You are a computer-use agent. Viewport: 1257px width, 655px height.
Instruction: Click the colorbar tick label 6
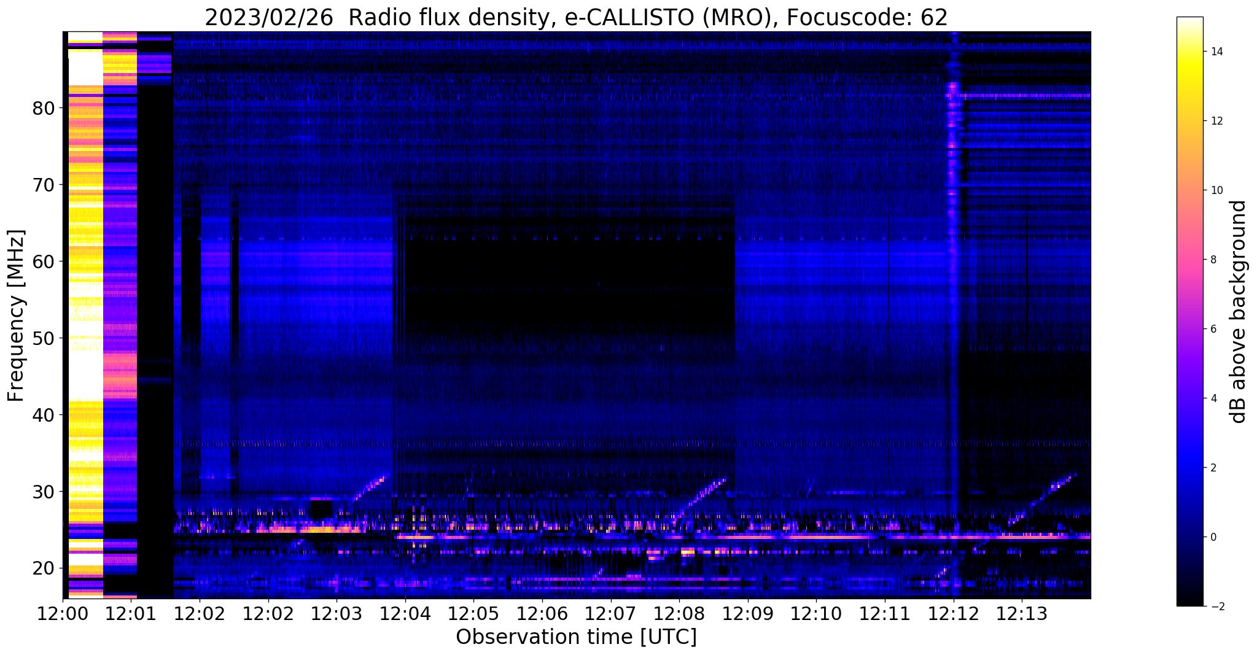pos(1213,329)
